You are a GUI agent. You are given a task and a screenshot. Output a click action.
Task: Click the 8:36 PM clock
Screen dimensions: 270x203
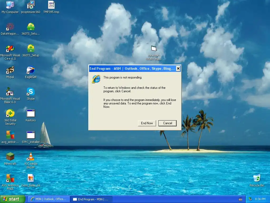260,199
